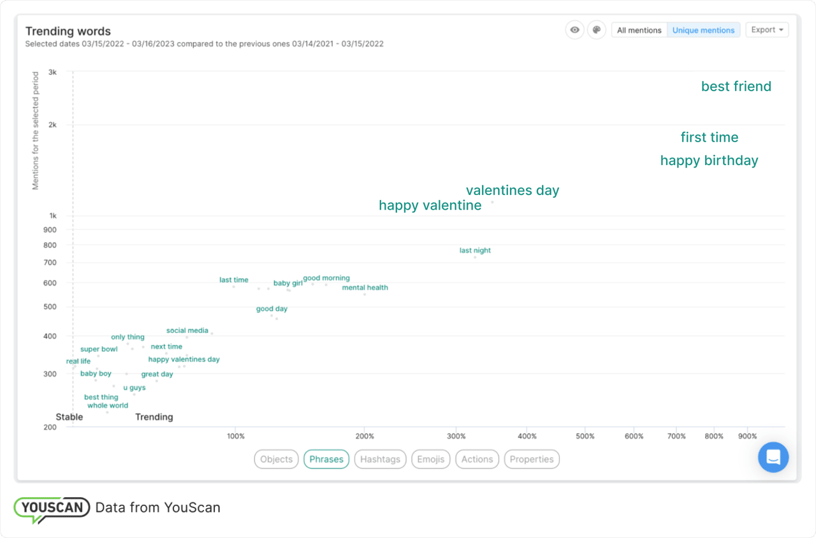The image size is (816, 538).
Task: Open the Properties tab
Action: tap(532, 459)
